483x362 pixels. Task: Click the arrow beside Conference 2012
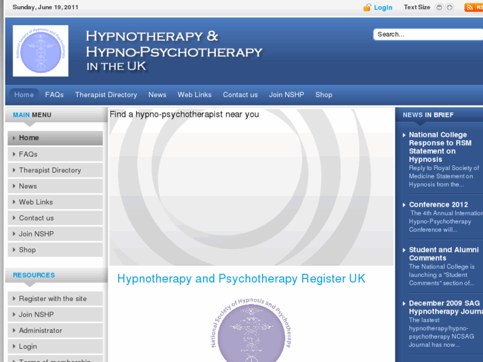coord(404,205)
